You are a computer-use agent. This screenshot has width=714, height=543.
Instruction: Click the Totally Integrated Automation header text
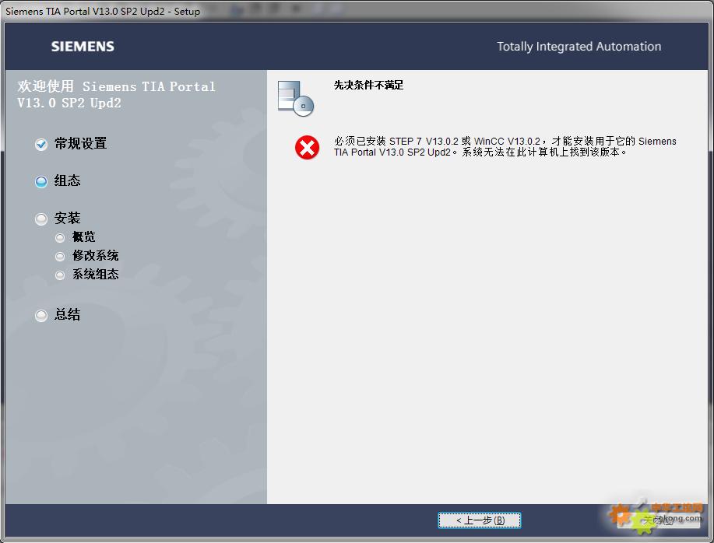(x=579, y=47)
